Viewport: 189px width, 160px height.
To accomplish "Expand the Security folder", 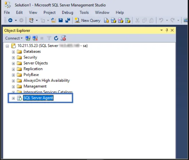I will [13, 58].
